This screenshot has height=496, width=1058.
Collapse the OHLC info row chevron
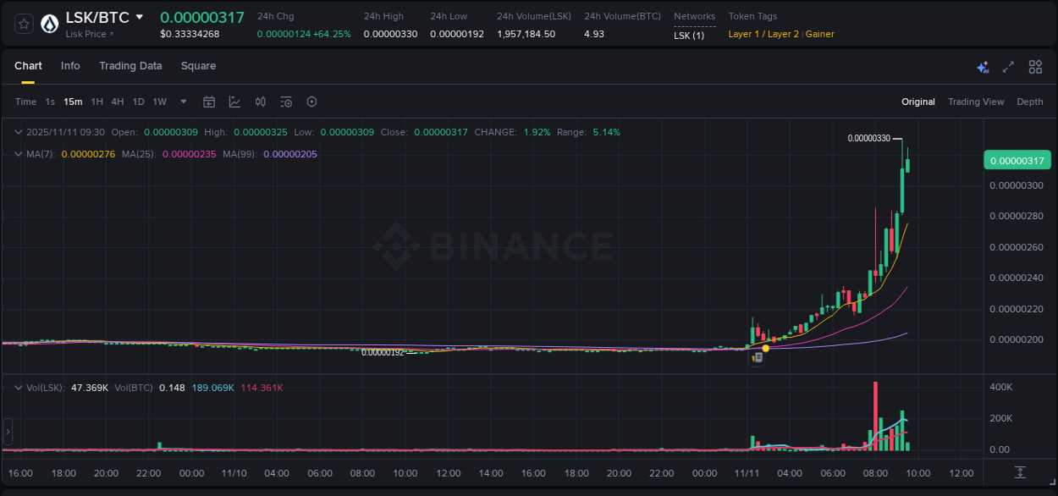click(x=18, y=132)
